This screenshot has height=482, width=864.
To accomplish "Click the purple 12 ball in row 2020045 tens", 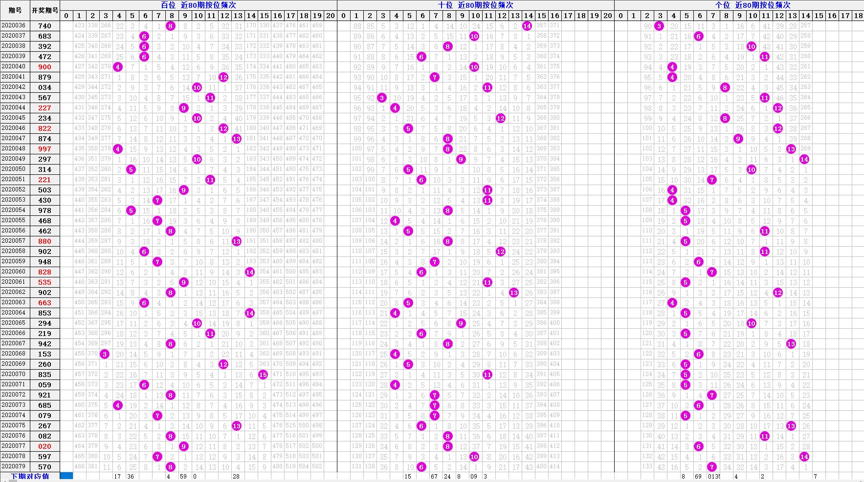I will (501, 118).
